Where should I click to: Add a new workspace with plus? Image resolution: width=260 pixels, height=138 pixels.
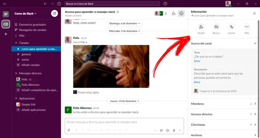pos(6,34)
